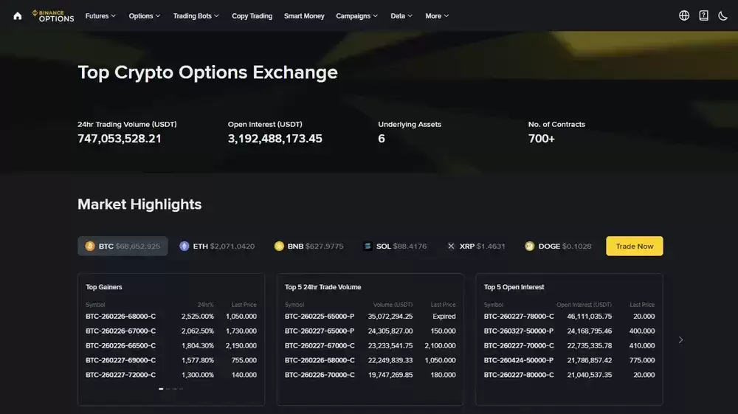Select the DOGE market tab
This screenshot has height=414, width=738.
pyautogui.click(x=558, y=246)
